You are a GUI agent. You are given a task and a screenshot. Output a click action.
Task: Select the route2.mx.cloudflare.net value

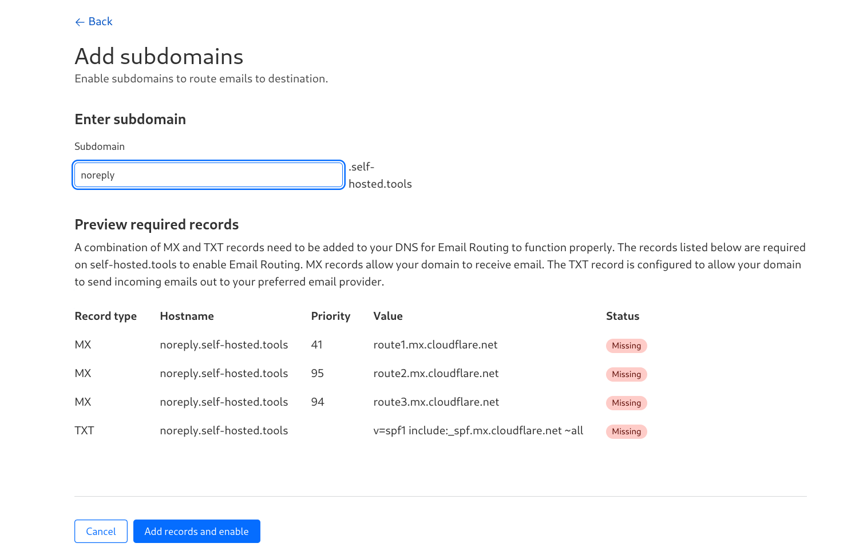pos(436,374)
